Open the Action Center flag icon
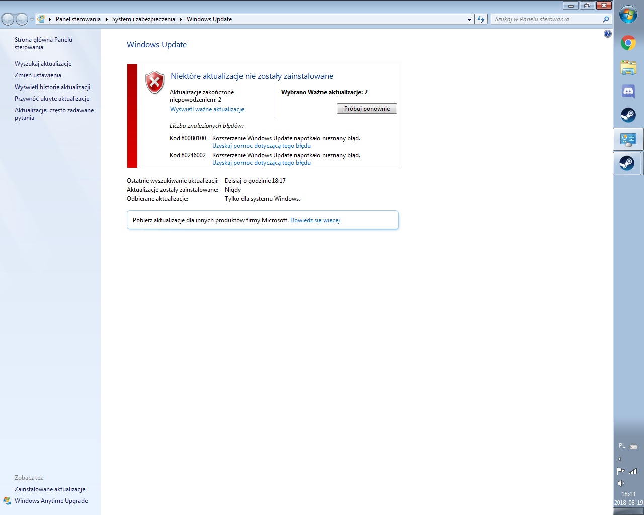The height and width of the screenshot is (515, 644). [x=621, y=471]
